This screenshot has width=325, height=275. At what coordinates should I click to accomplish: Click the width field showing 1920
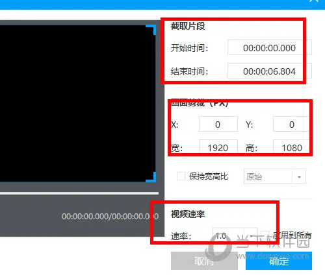pos(218,147)
